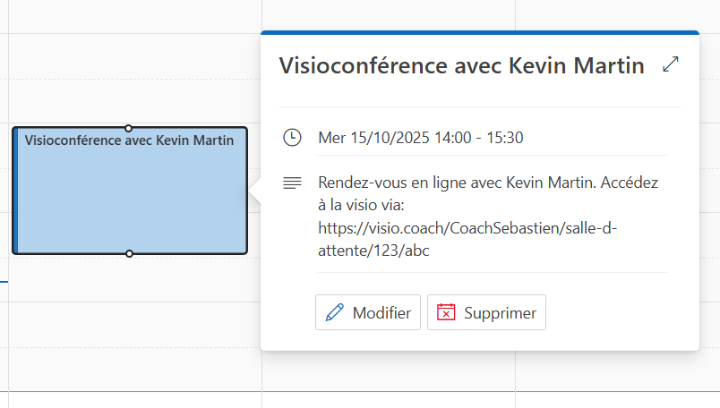The height and width of the screenshot is (408, 720).
Task: Click the blue top border of the popup
Action: coord(479,32)
